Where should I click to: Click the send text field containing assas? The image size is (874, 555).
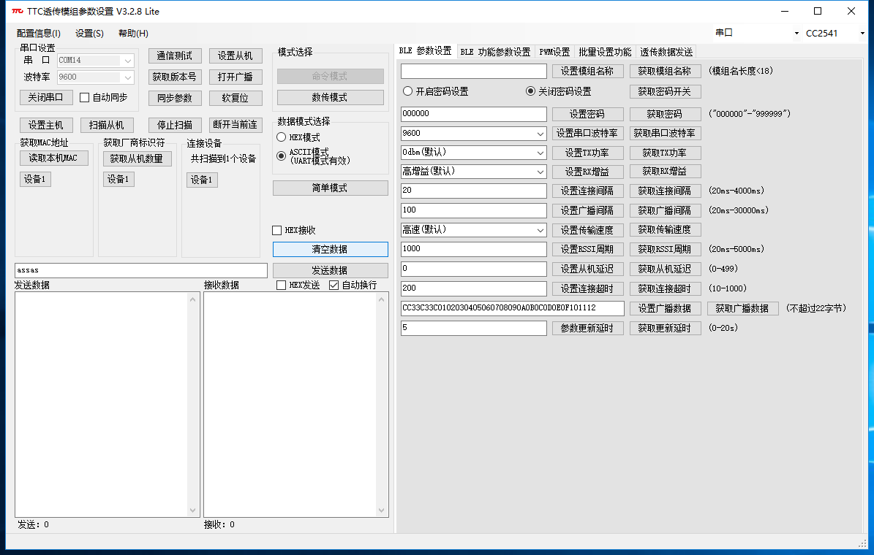[141, 270]
